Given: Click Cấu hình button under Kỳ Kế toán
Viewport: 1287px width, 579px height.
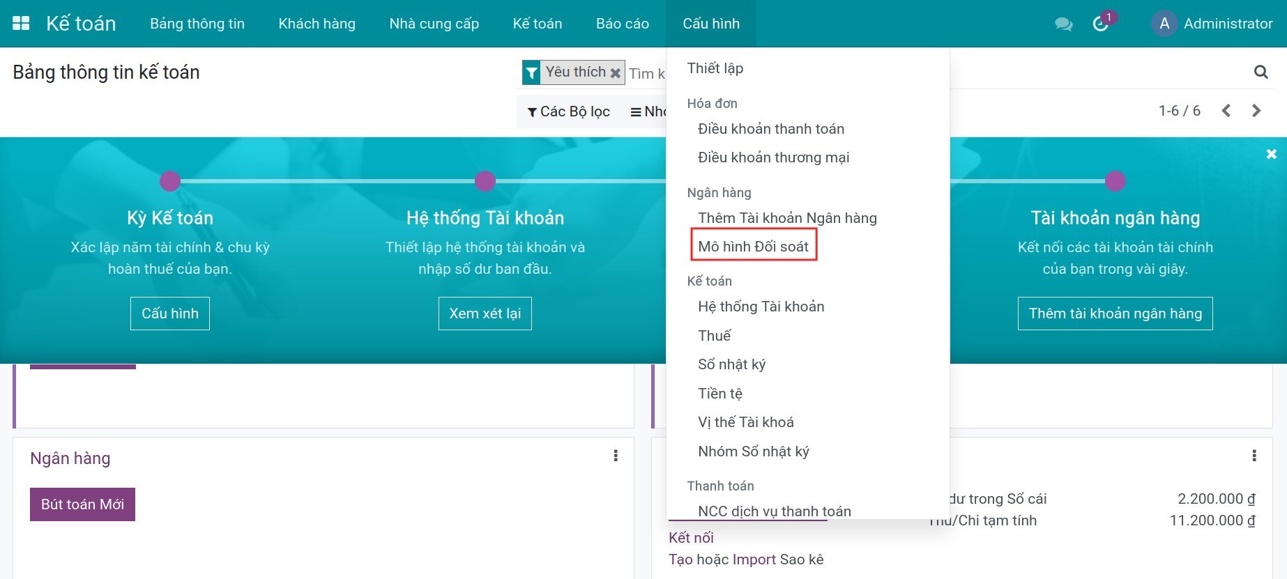Looking at the screenshot, I should click(x=170, y=314).
